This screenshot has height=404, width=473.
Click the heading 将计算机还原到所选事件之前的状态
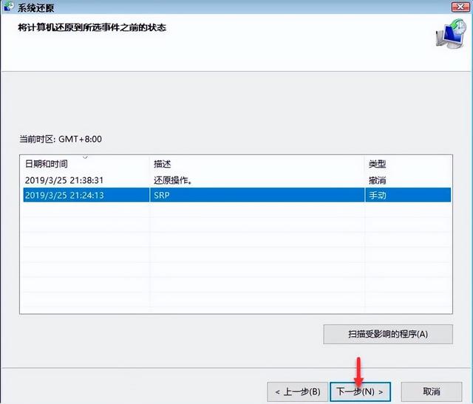(x=92, y=28)
